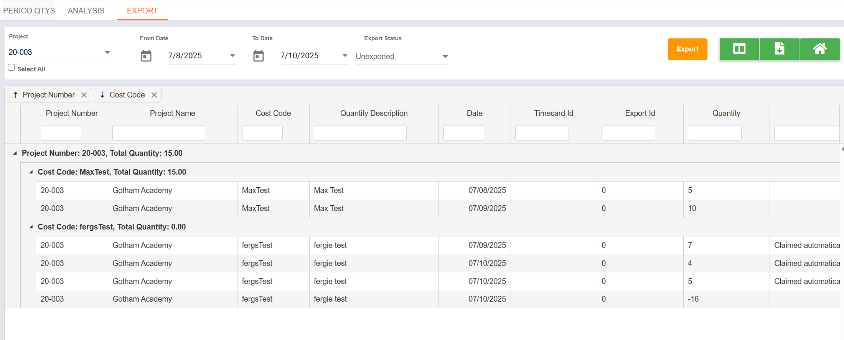Sort by Timecard Id column header
844x340 pixels.
(x=554, y=113)
